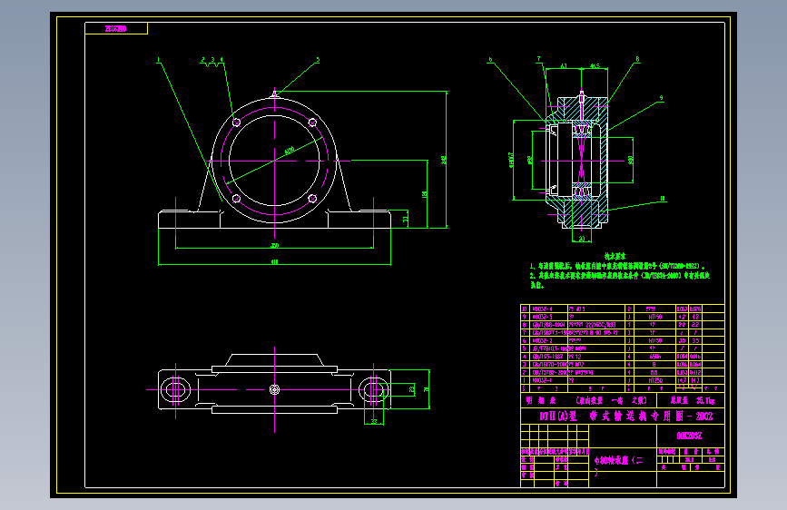
Task: Click the drawing number box at top-left corner
Action: (x=116, y=29)
